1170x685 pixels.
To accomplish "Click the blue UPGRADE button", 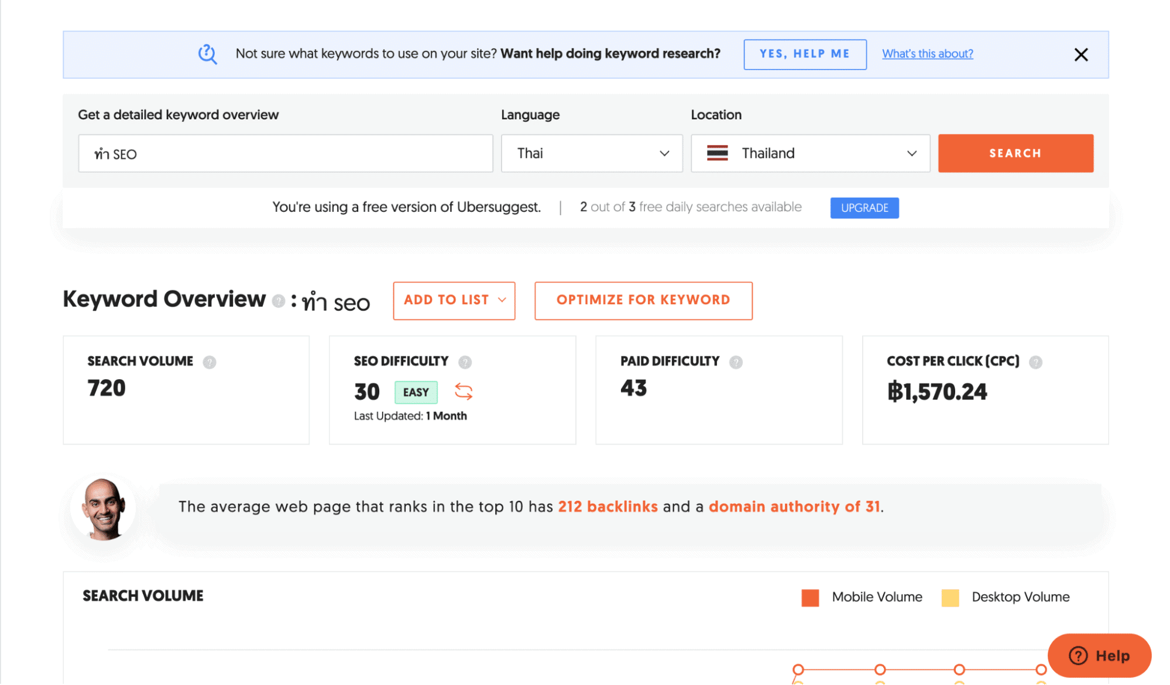I will (x=864, y=208).
